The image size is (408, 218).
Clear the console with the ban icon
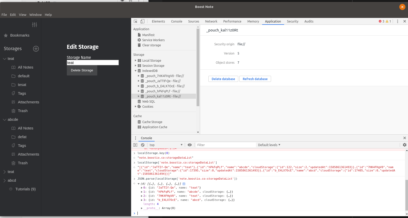tap(143, 145)
